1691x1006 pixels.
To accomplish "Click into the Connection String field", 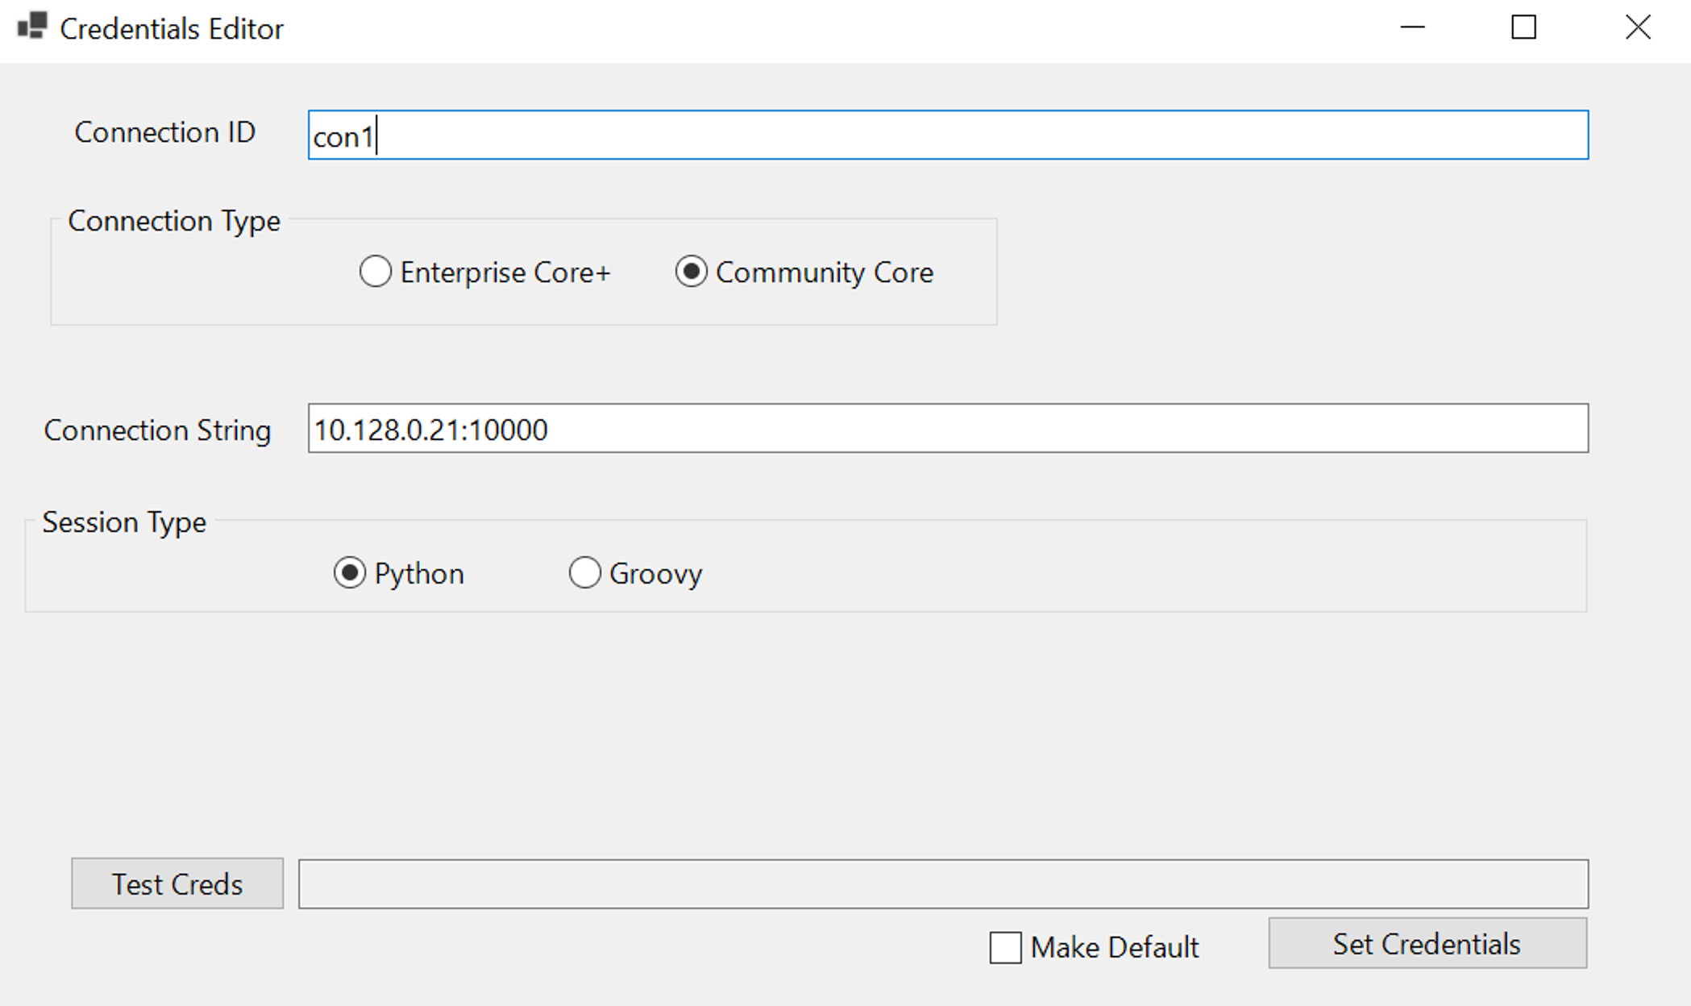I will pos(948,429).
